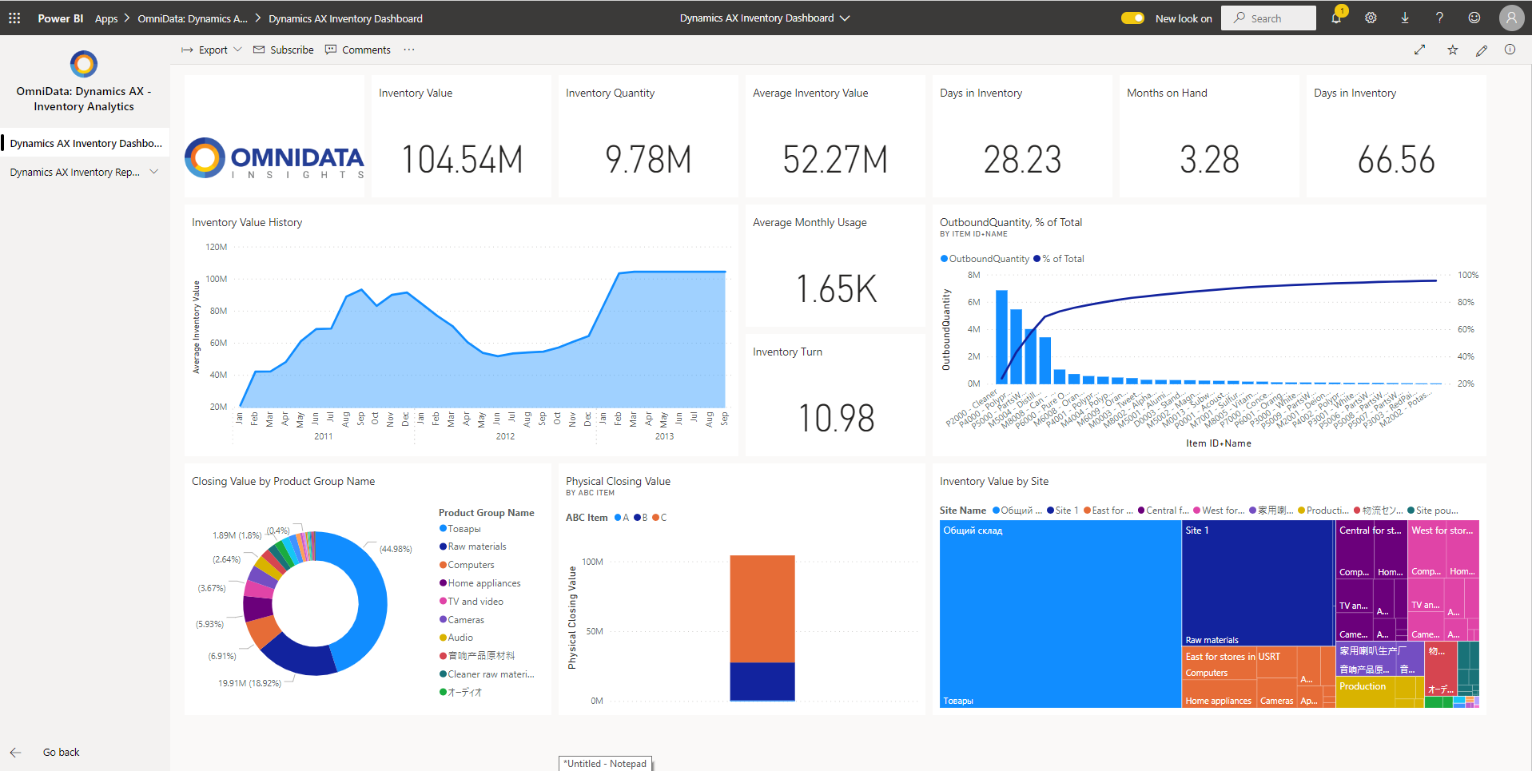Click ABC Item legend C
Screen dimensions: 1532x771
click(x=659, y=518)
